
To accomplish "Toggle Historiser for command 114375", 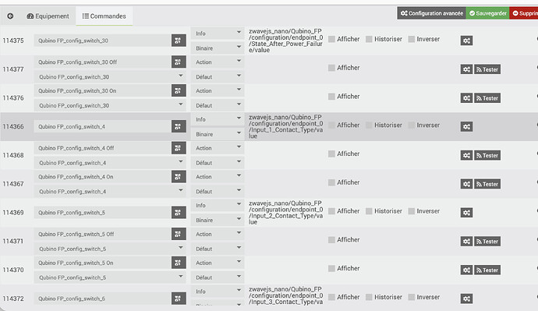I will pyautogui.click(x=369, y=39).
